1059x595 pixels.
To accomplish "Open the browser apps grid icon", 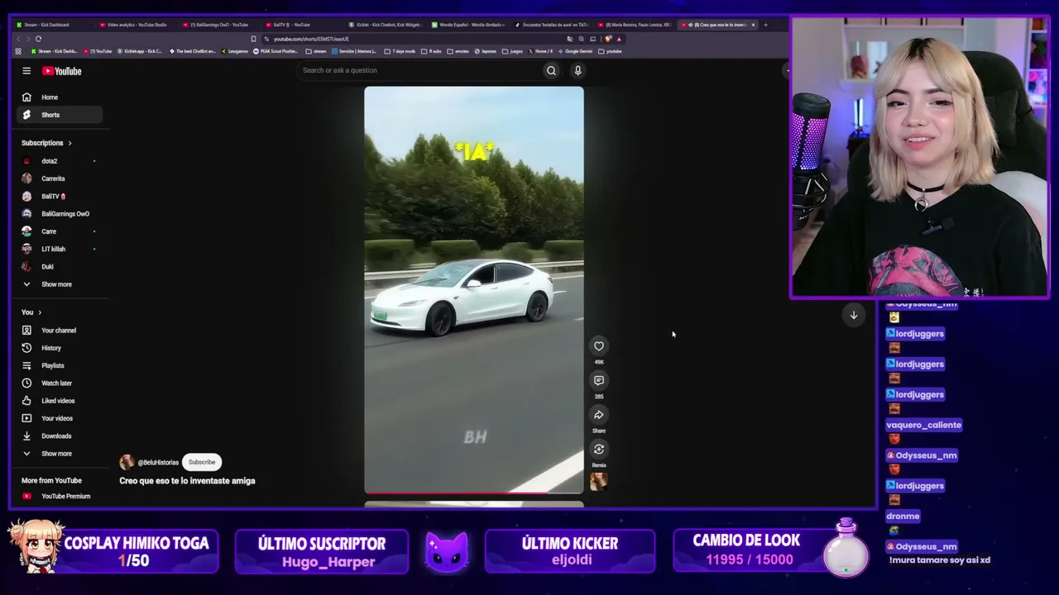I will point(18,51).
